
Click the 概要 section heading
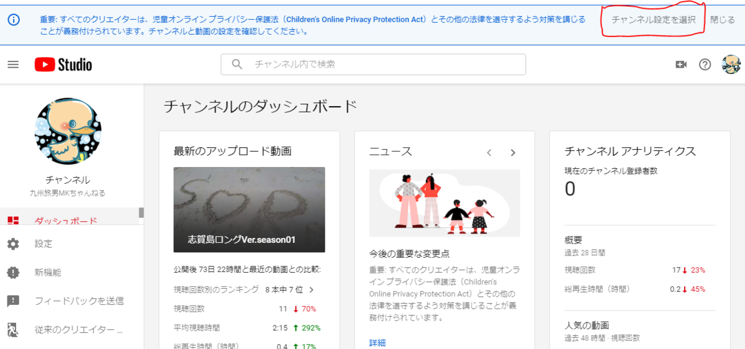(573, 240)
